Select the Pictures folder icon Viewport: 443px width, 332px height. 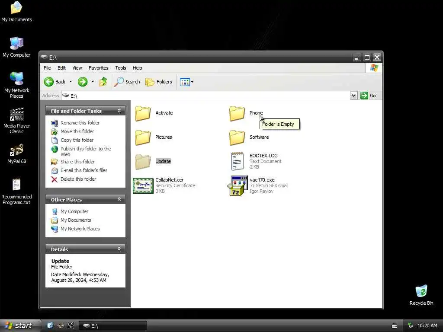tap(143, 137)
